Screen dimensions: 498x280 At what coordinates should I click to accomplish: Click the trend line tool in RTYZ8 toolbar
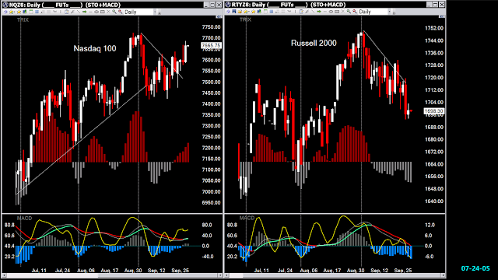pos(313,12)
